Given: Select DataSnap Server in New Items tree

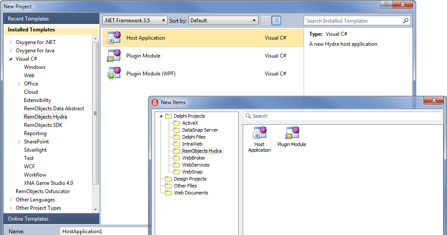Looking at the screenshot, I should coord(200,130).
